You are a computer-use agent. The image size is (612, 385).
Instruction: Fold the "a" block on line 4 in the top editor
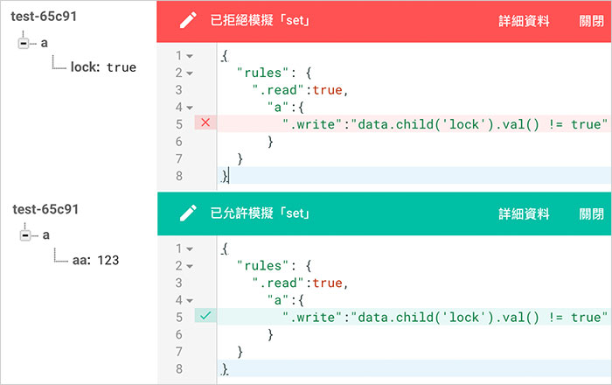[190, 107]
